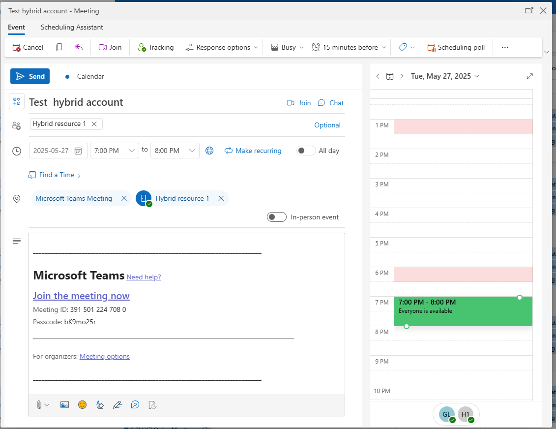The height and width of the screenshot is (429, 556).
Task: Open the 8:00 PM end time dropdown
Action: coord(175,151)
